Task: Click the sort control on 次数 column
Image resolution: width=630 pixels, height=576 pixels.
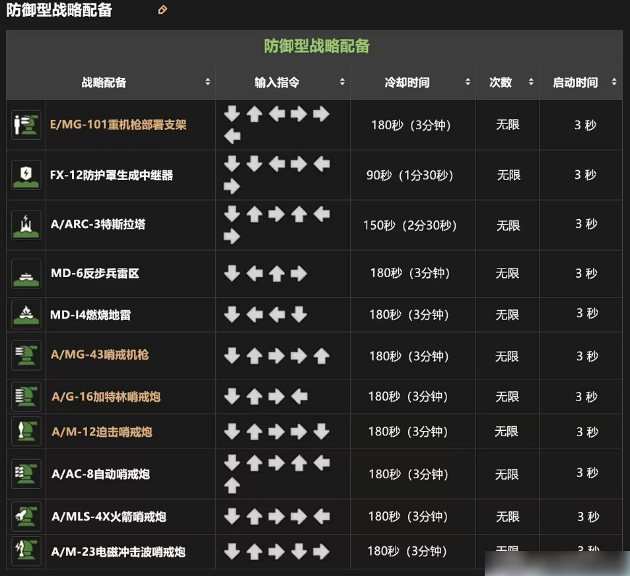Action: click(x=531, y=82)
